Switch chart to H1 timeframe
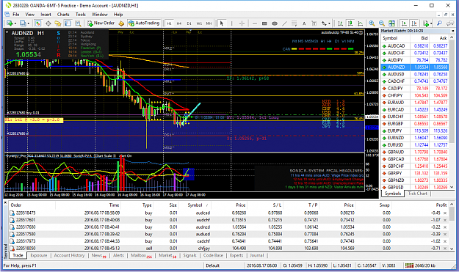 click(x=169, y=23)
